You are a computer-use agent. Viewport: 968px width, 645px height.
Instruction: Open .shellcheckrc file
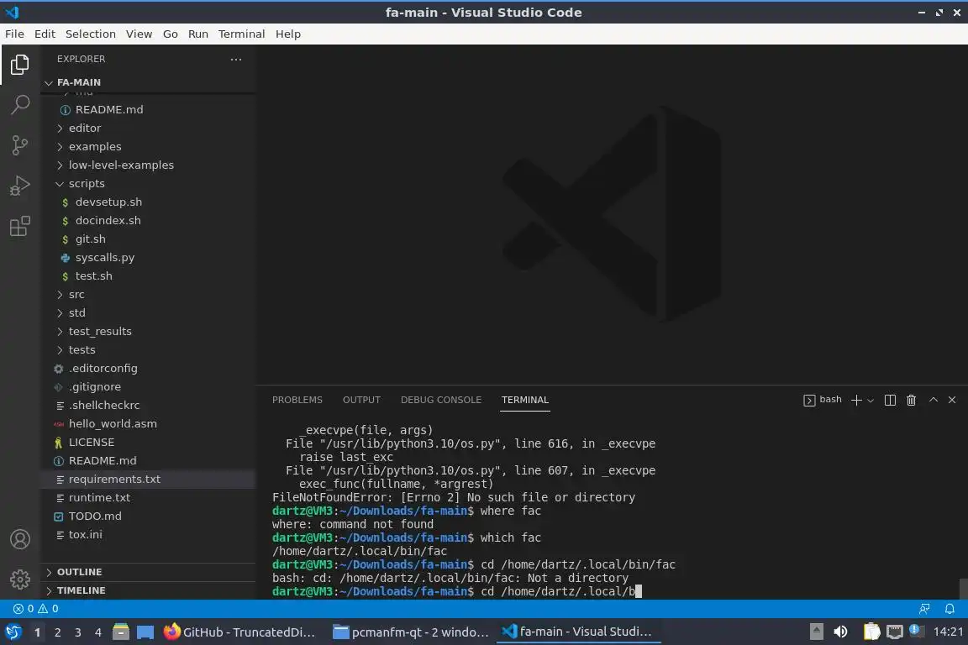[148, 406]
